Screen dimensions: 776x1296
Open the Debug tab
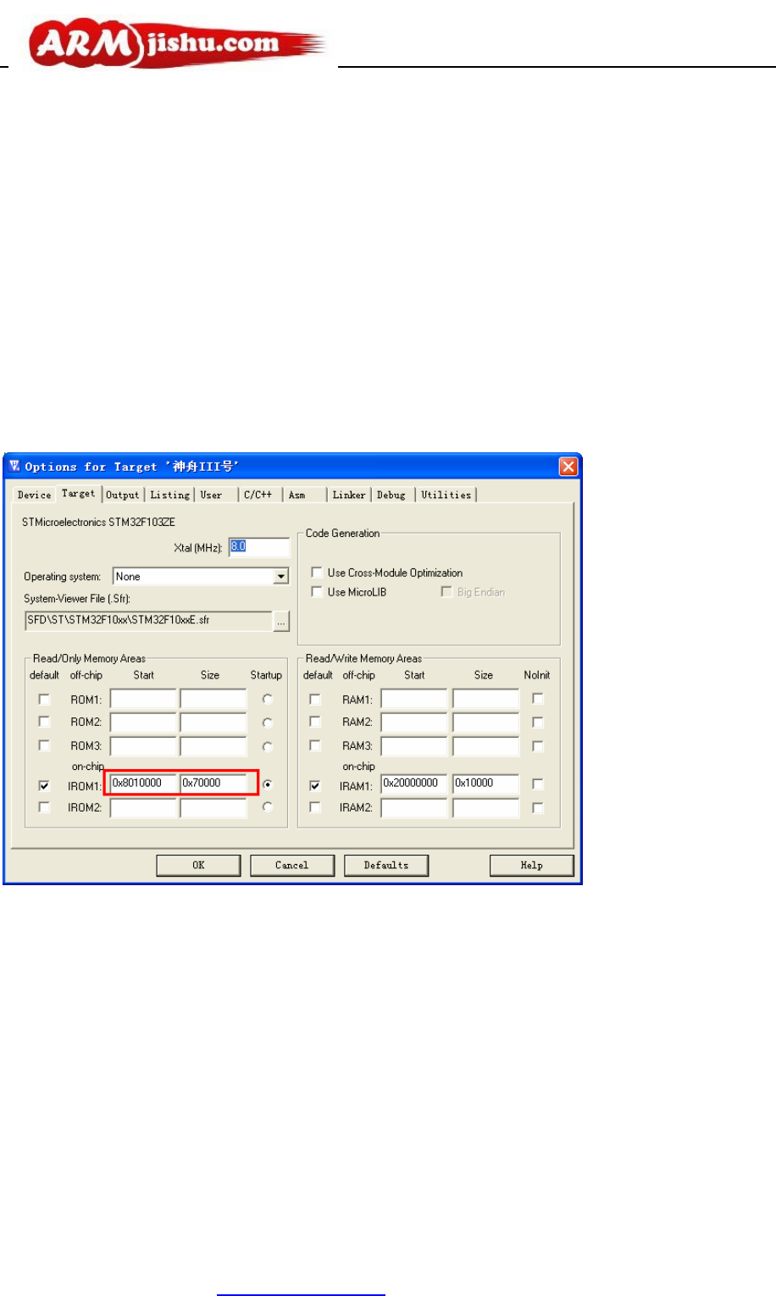point(391,495)
